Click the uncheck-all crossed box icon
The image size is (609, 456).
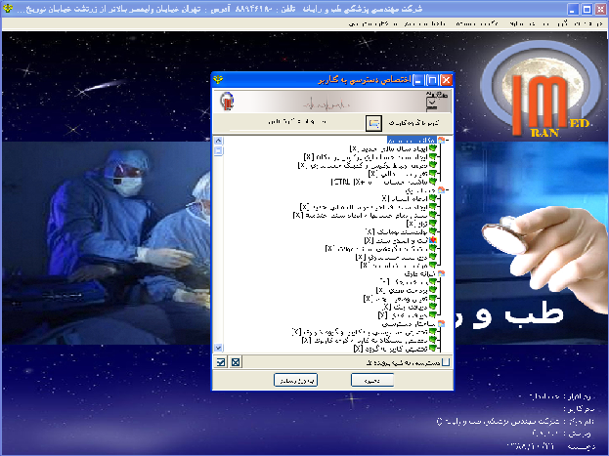click(236, 362)
